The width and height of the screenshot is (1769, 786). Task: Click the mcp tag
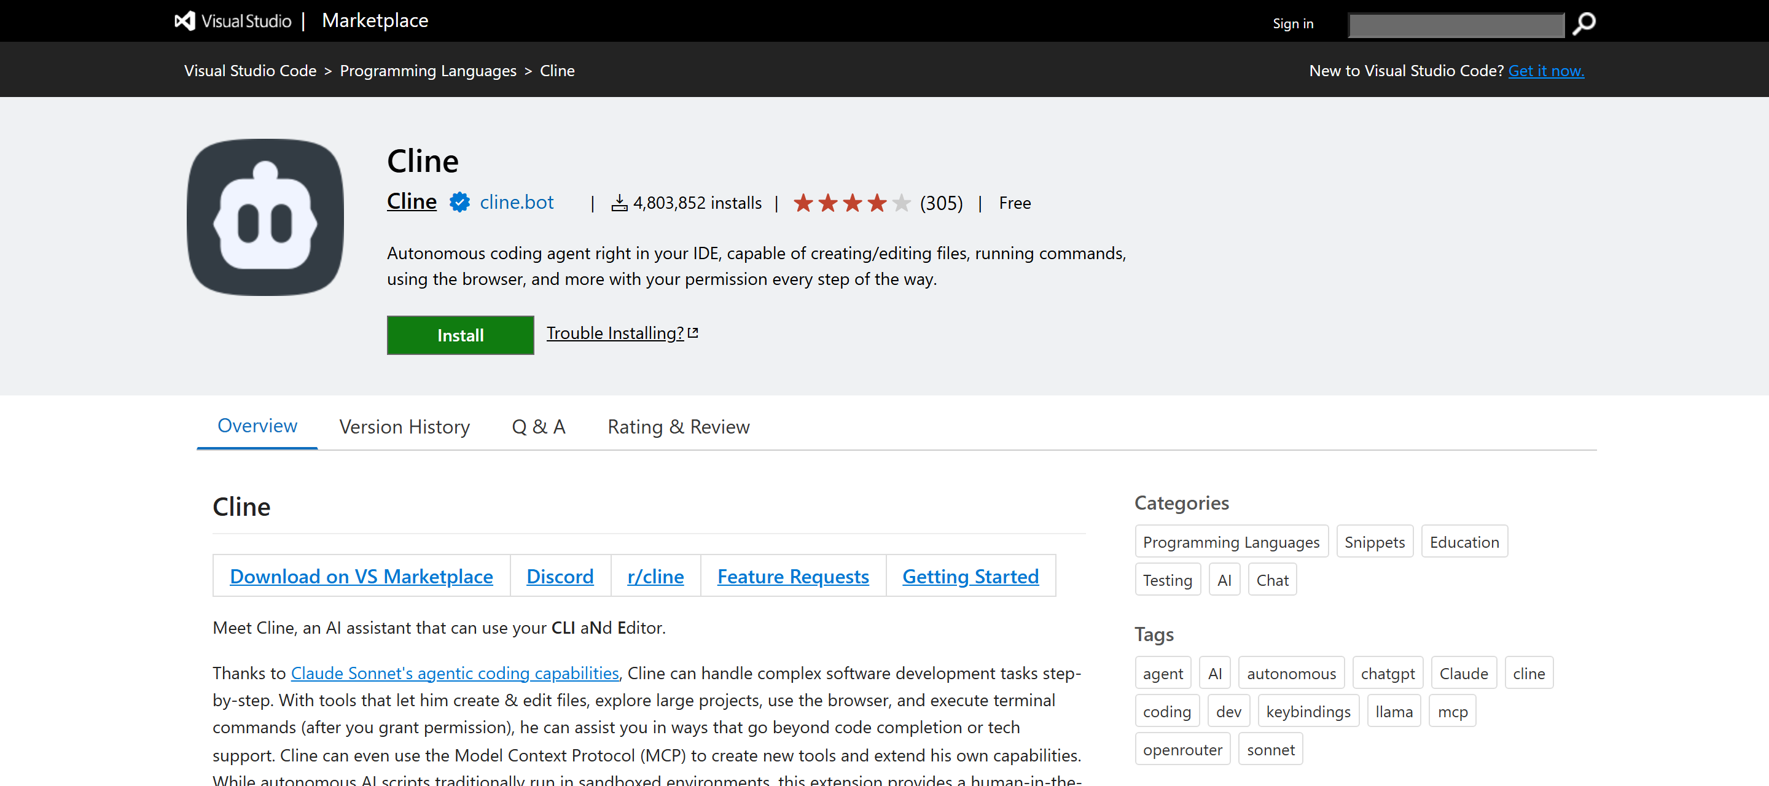(1451, 711)
